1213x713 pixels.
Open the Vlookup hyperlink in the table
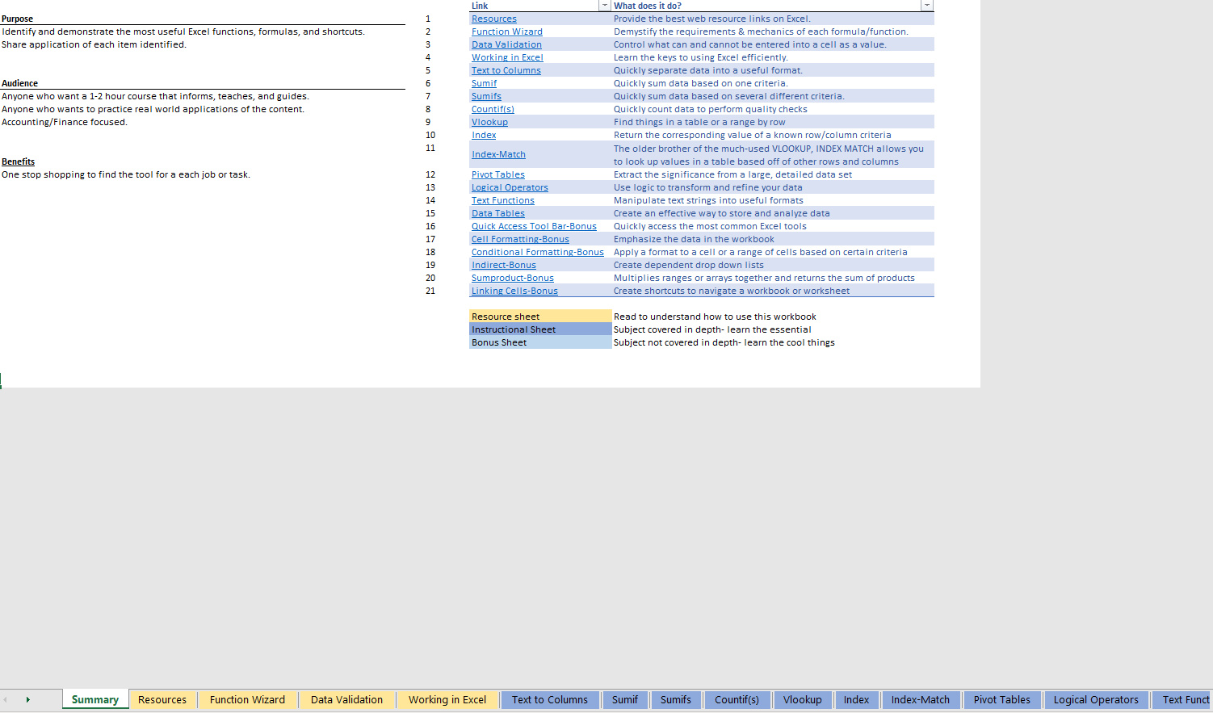point(489,122)
